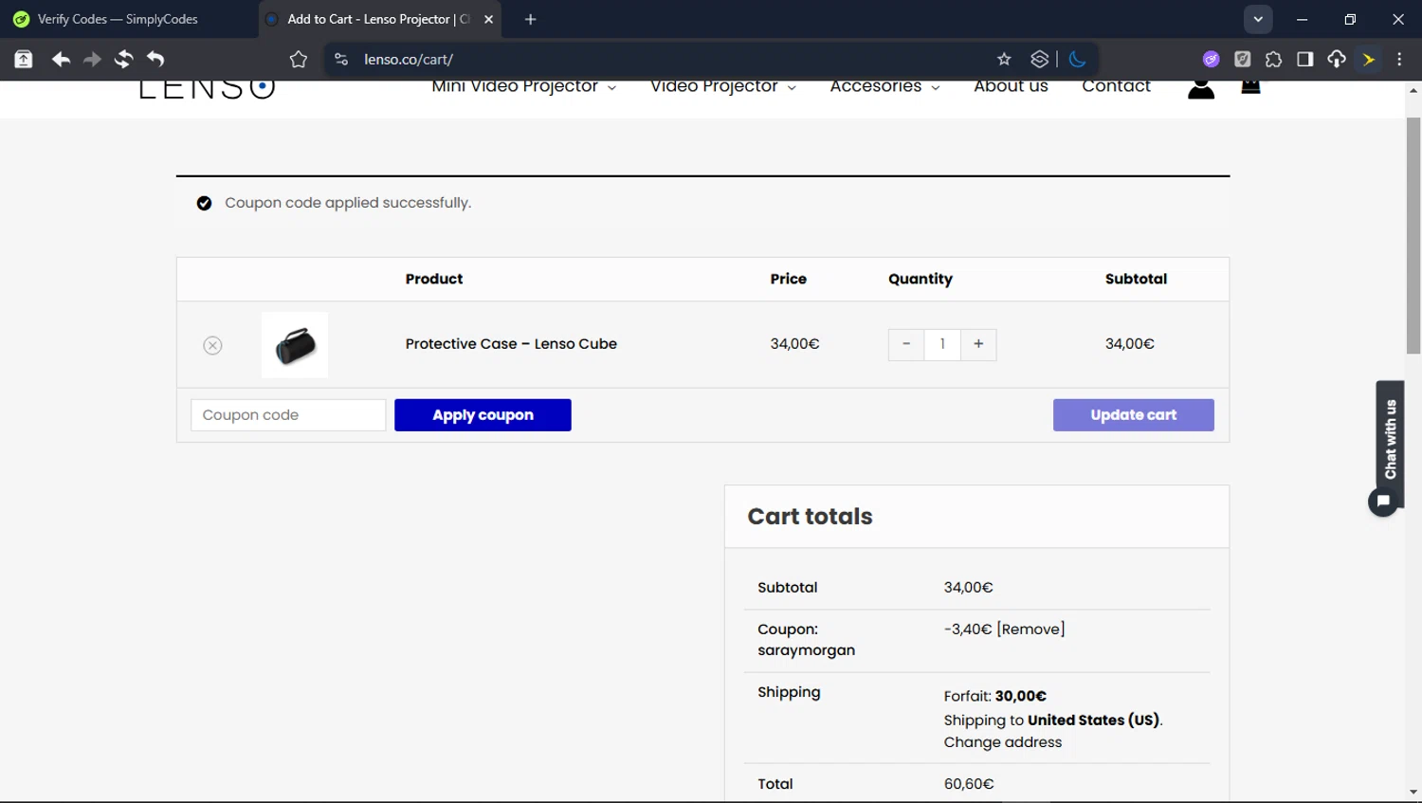Image resolution: width=1422 pixels, height=803 pixels.
Task: Click the scrollbar down arrow
Action: [1413, 793]
